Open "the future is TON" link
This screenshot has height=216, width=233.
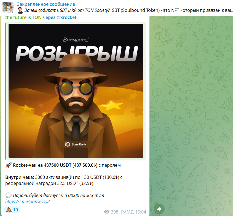point(23,18)
